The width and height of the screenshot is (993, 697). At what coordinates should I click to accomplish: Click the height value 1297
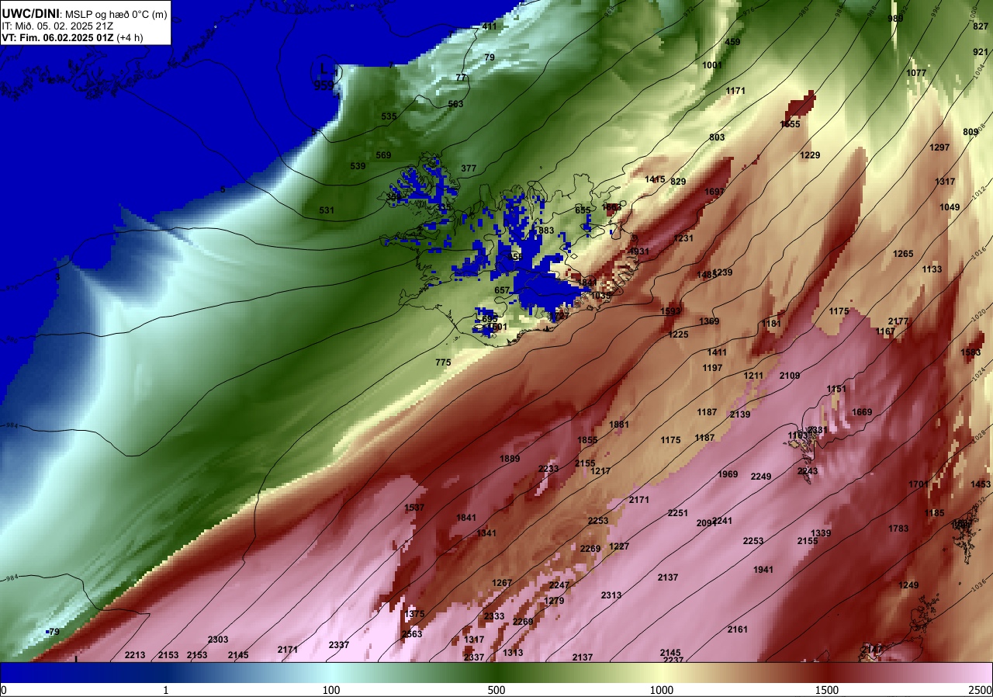[x=939, y=147]
